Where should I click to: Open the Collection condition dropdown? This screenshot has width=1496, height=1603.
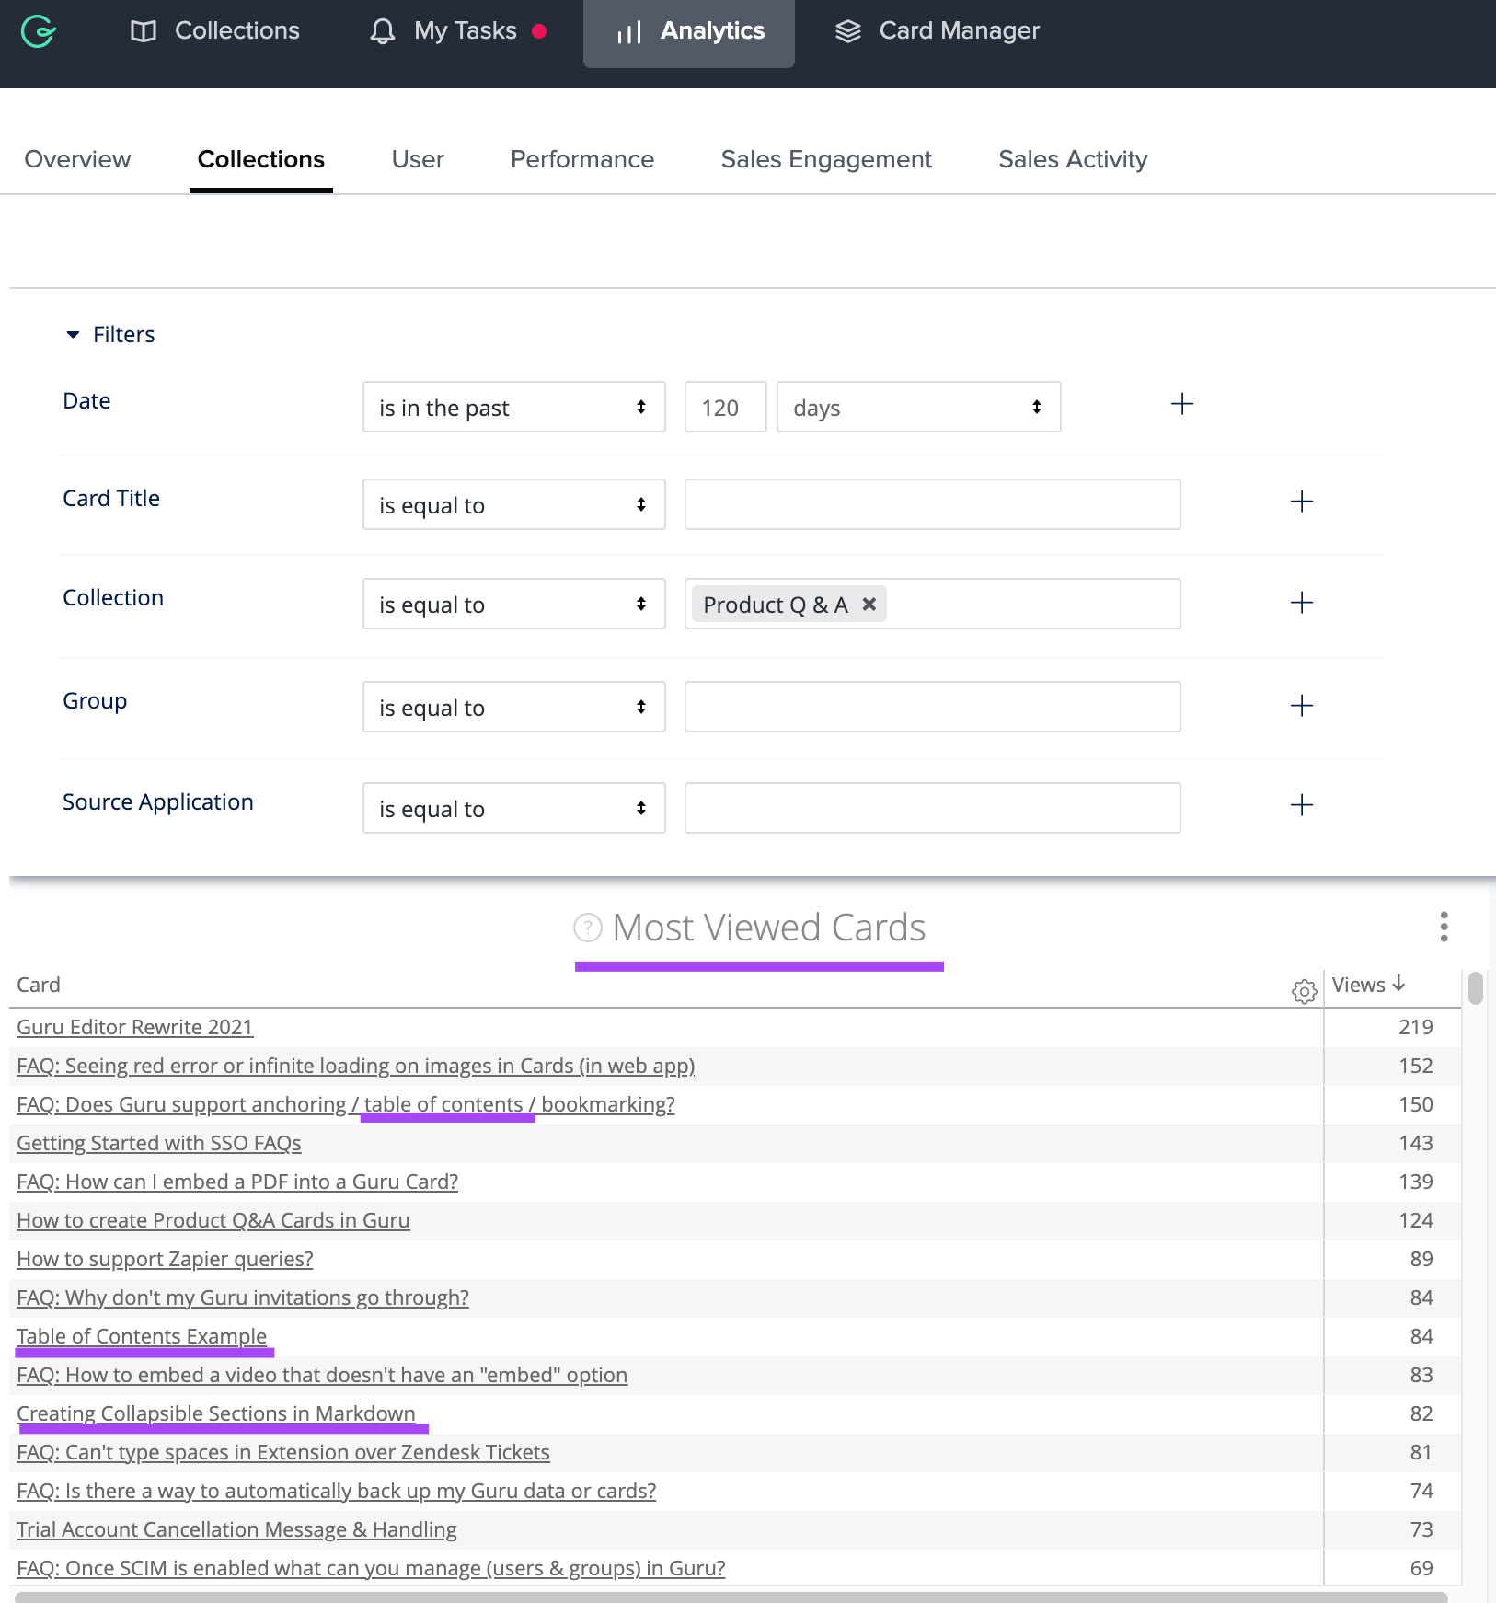[513, 604]
